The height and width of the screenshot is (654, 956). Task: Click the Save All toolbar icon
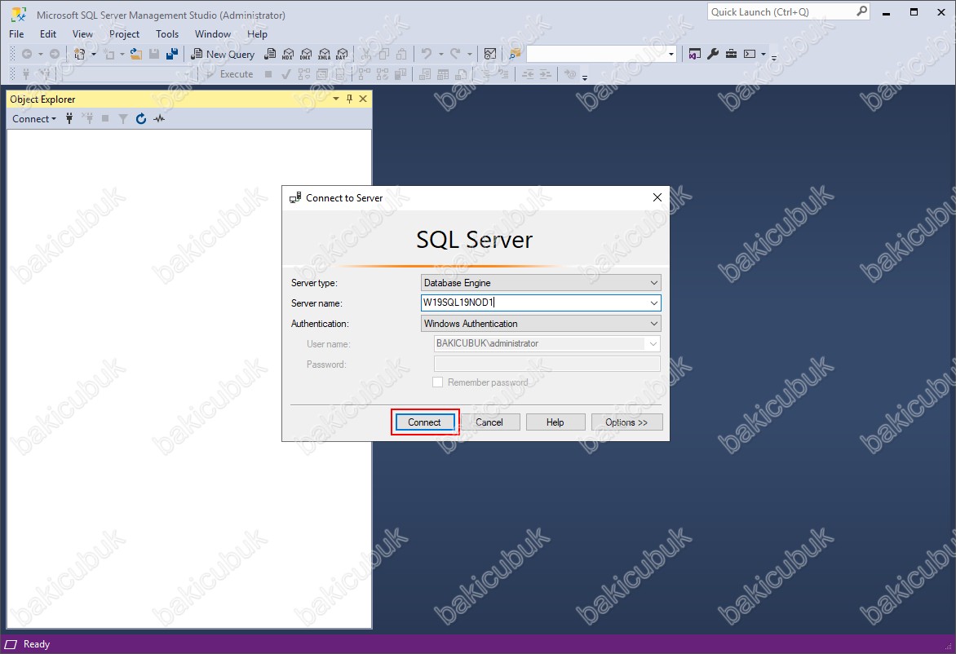click(x=172, y=55)
